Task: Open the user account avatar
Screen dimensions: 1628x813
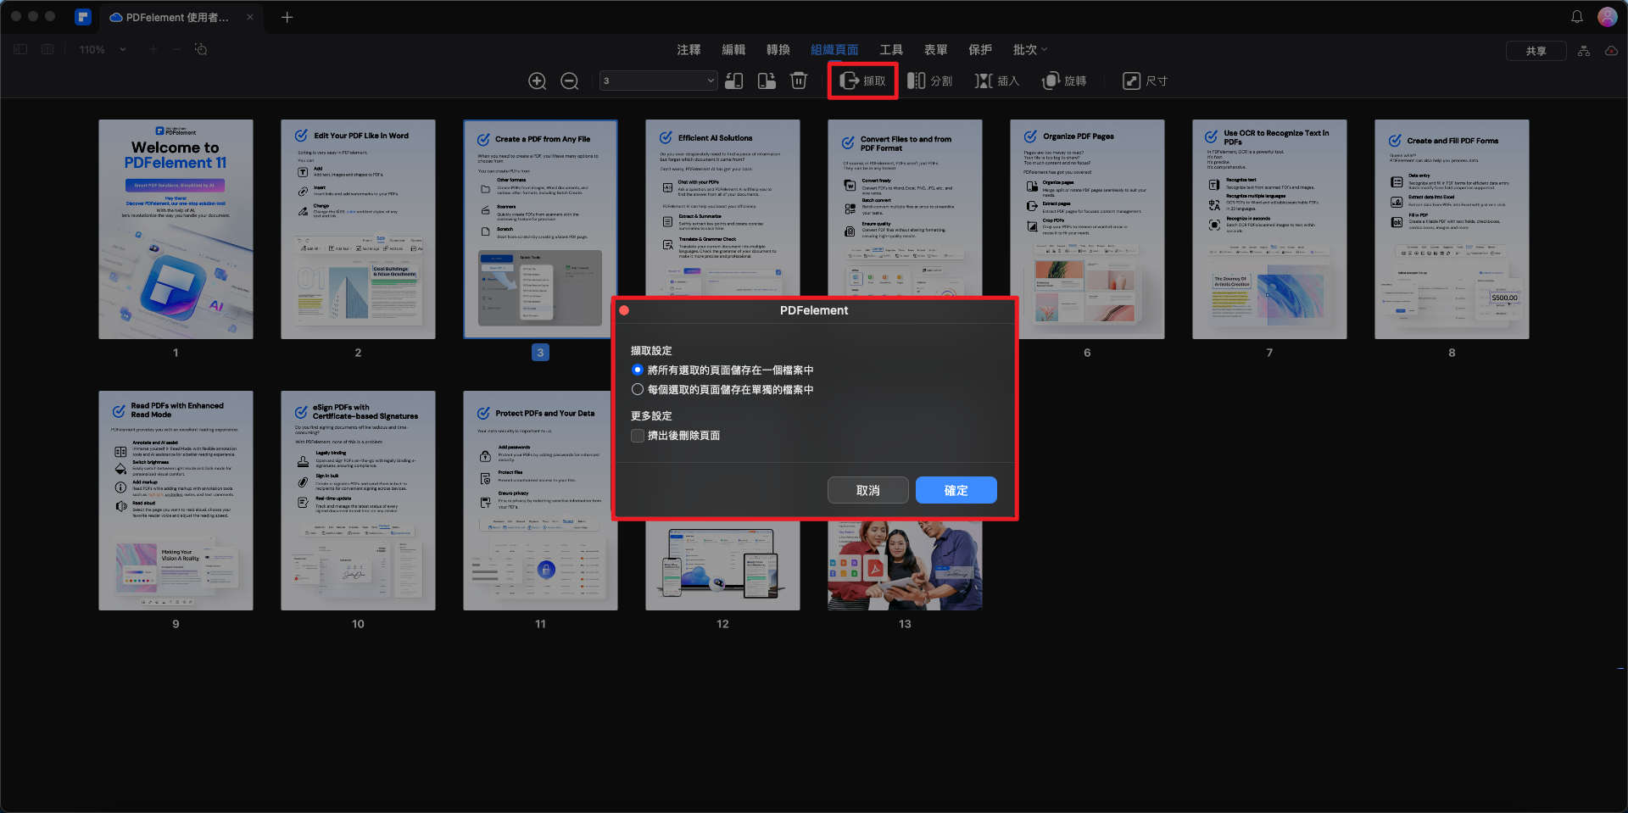Action: (1608, 17)
